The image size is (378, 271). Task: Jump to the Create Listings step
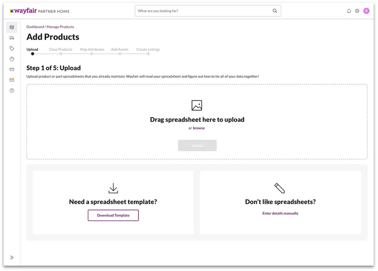tap(148, 49)
